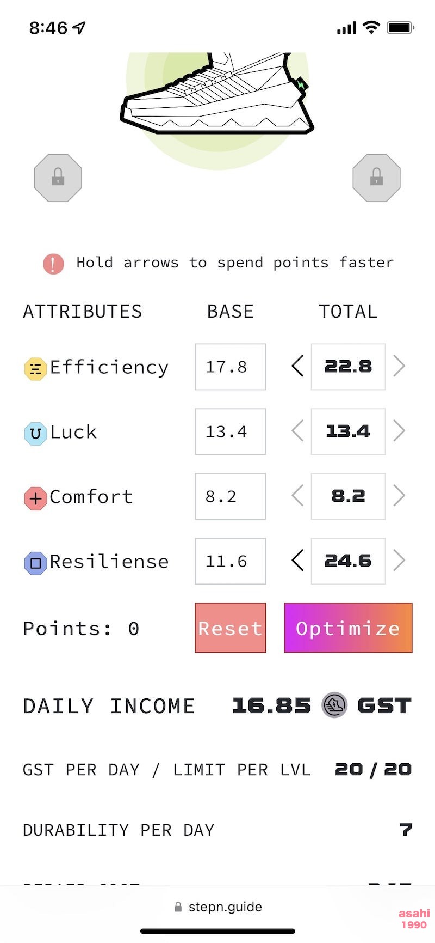Tap the Optimize button

click(348, 628)
